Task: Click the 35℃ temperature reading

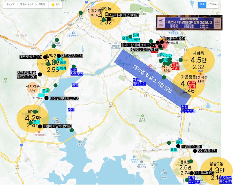Action: coord(58,5)
